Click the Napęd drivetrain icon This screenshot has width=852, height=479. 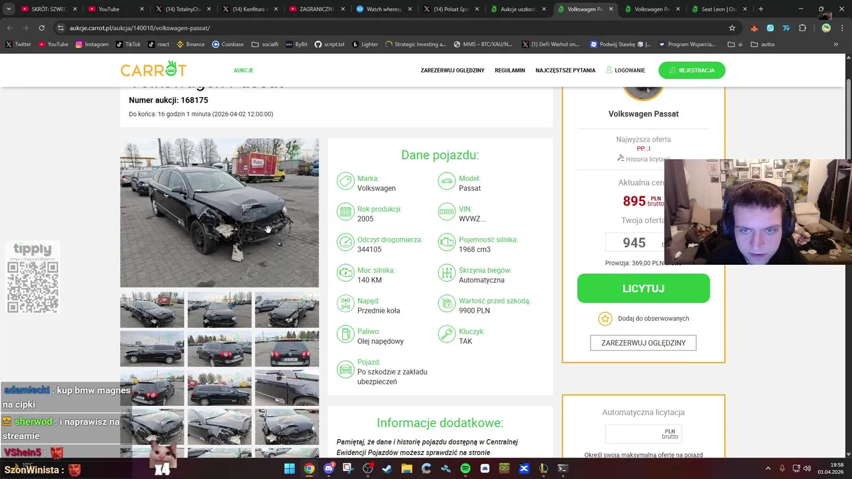pos(345,304)
